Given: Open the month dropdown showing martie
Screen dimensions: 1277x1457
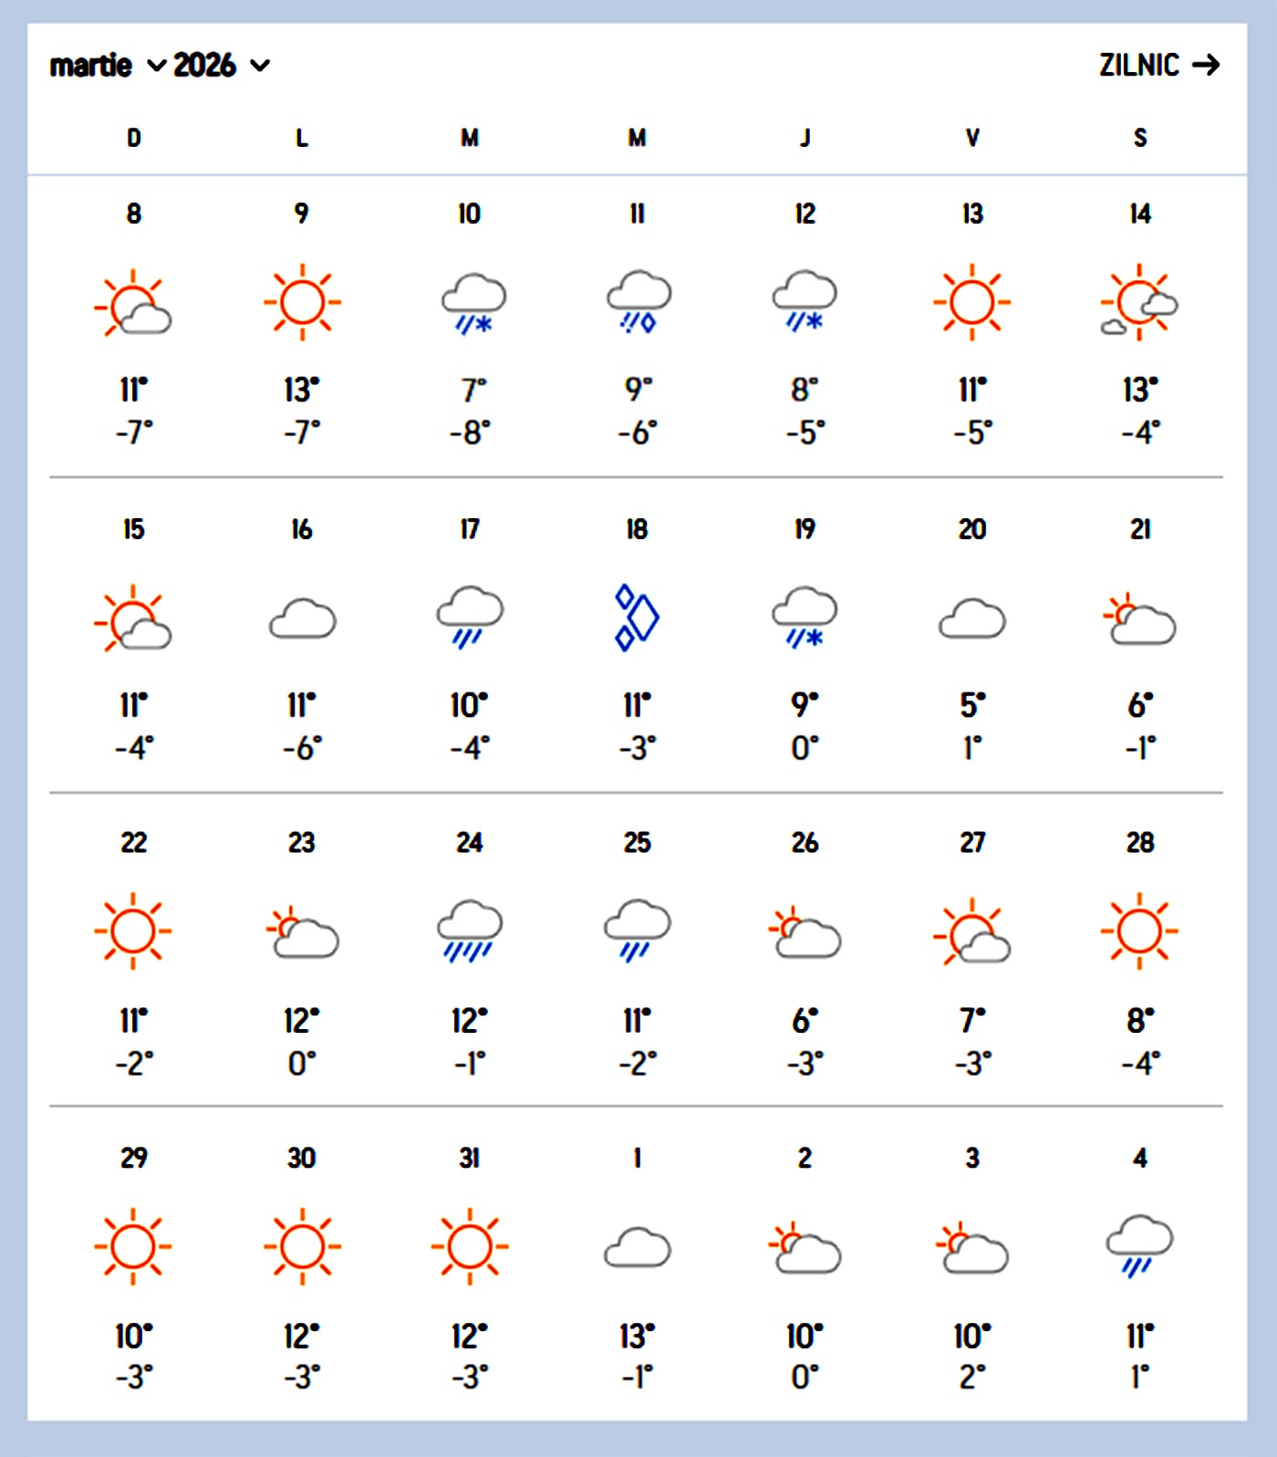Looking at the screenshot, I should 108,66.
